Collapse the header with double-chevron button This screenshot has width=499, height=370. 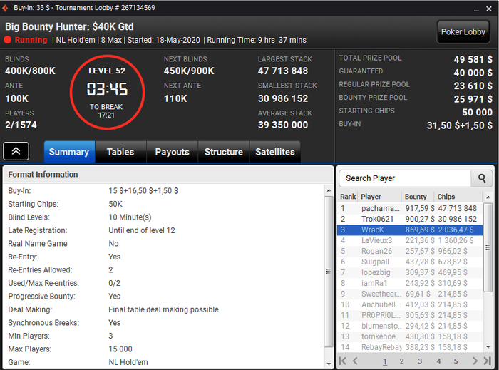point(16,151)
